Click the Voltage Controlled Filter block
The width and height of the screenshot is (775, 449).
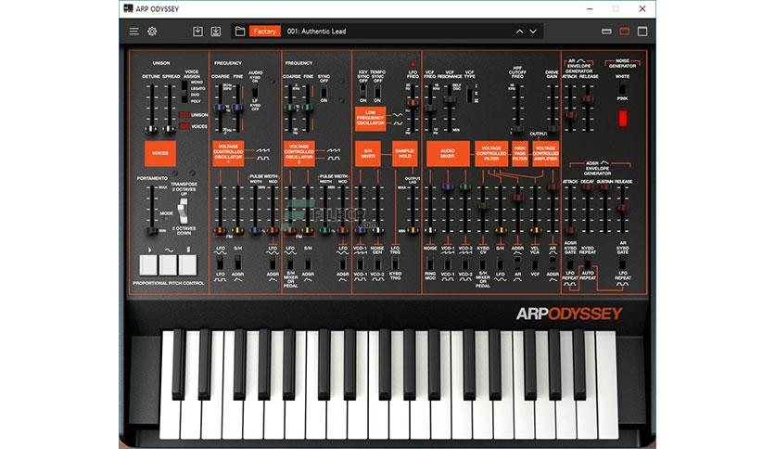click(491, 153)
